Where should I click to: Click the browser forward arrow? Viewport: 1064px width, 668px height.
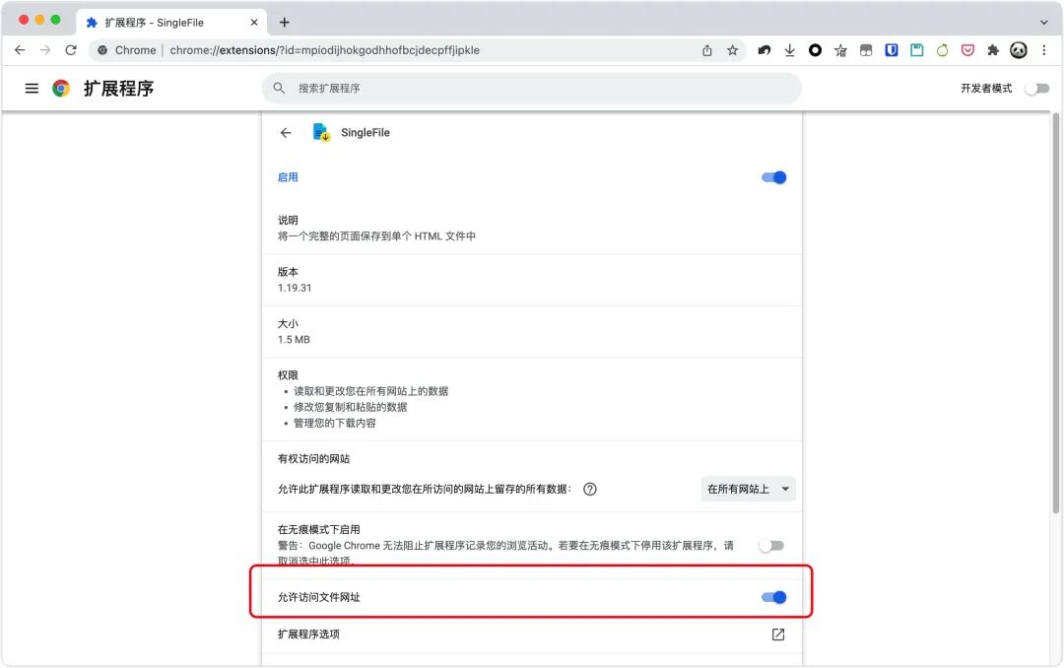(44, 50)
